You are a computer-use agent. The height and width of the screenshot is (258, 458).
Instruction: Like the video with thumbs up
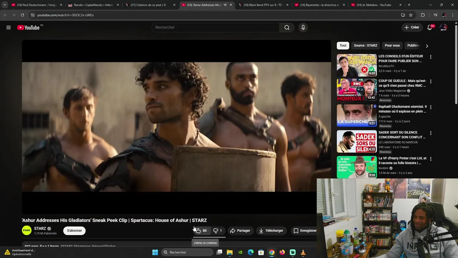201,231
